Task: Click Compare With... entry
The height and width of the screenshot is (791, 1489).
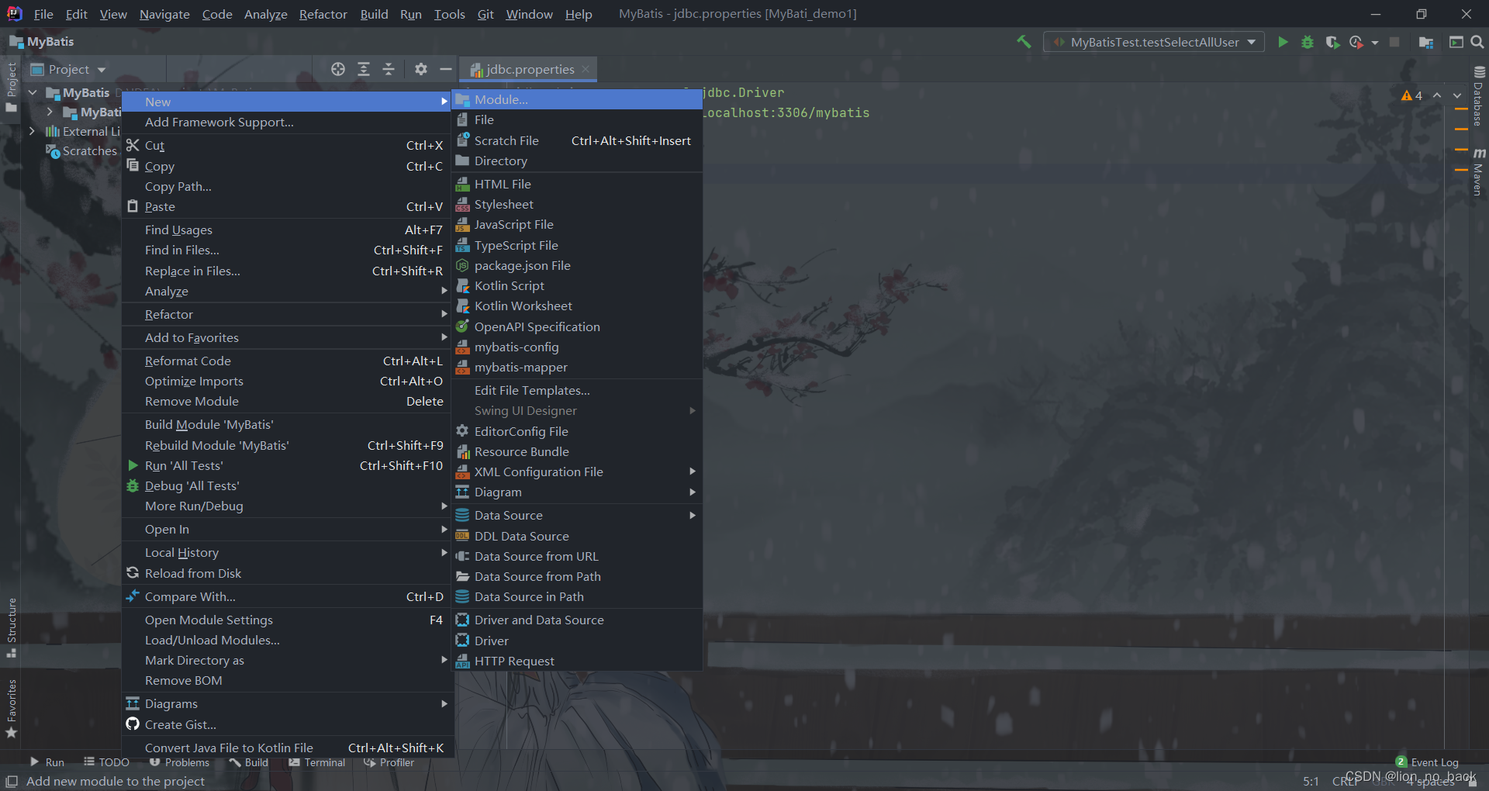Action: click(x=287, y=596)
